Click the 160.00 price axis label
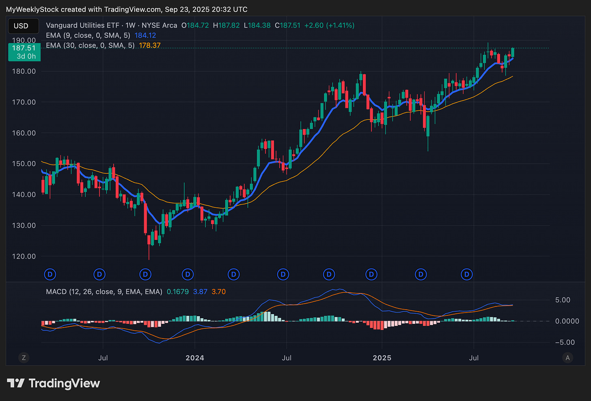The height and width of the screenshot is (401, 591). click(24, 133)
